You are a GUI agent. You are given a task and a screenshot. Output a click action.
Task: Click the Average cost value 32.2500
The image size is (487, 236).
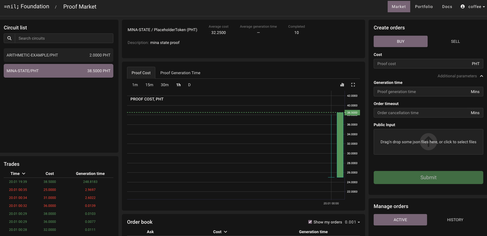218,33
